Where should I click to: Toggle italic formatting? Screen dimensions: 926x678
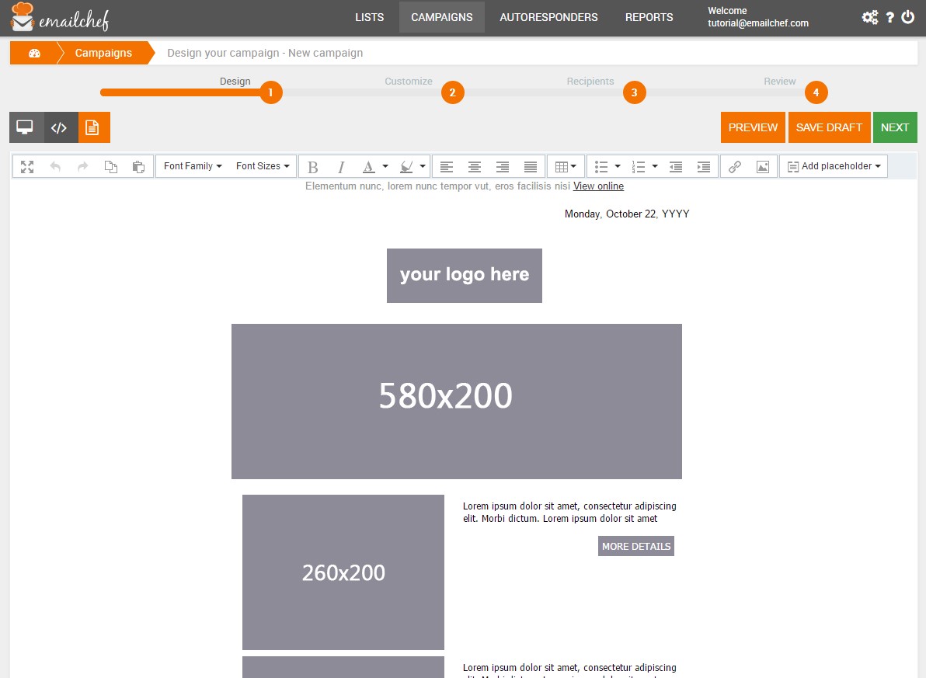(341, 167)
